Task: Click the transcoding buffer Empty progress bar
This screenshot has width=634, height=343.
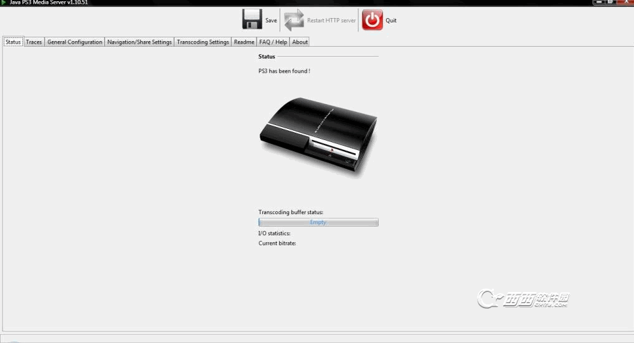Action: click(318, 222)
